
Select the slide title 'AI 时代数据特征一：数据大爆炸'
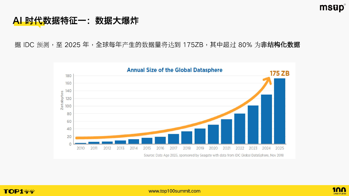76,21
